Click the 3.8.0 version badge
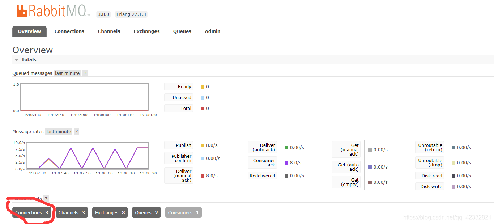 103,14
